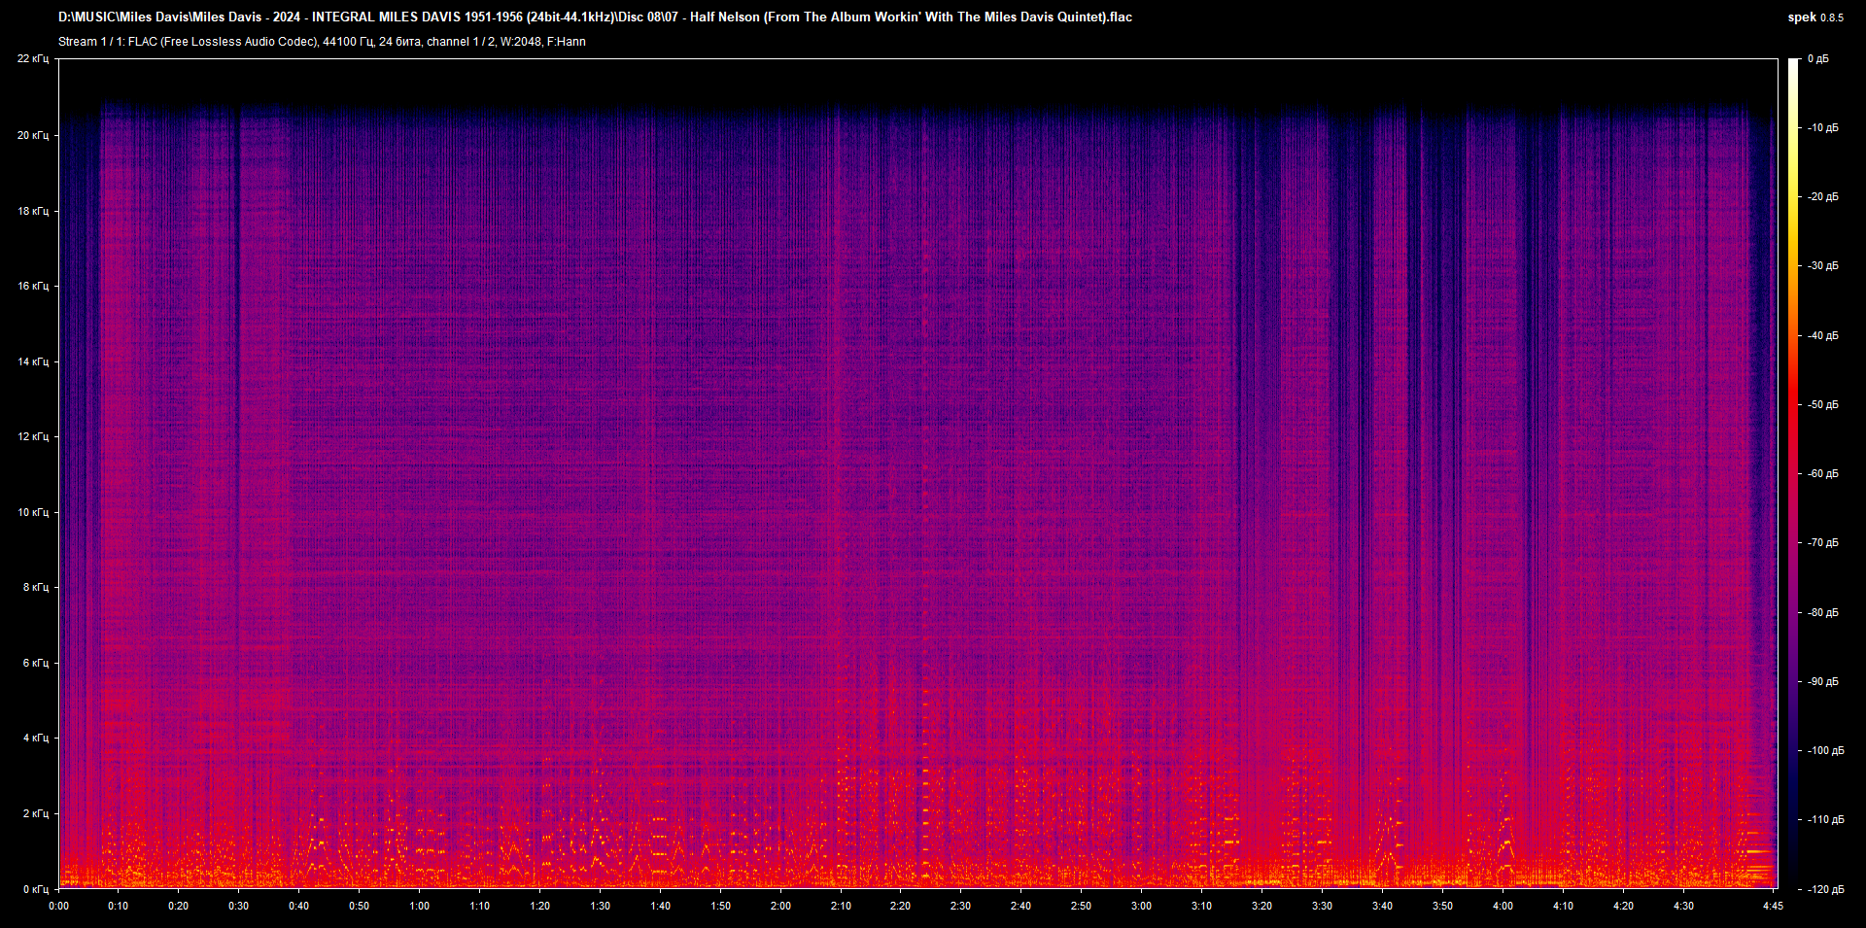Click the 0:30 time axis label
The height and width of the screenshot is (928, 1866).
(238, 906)
